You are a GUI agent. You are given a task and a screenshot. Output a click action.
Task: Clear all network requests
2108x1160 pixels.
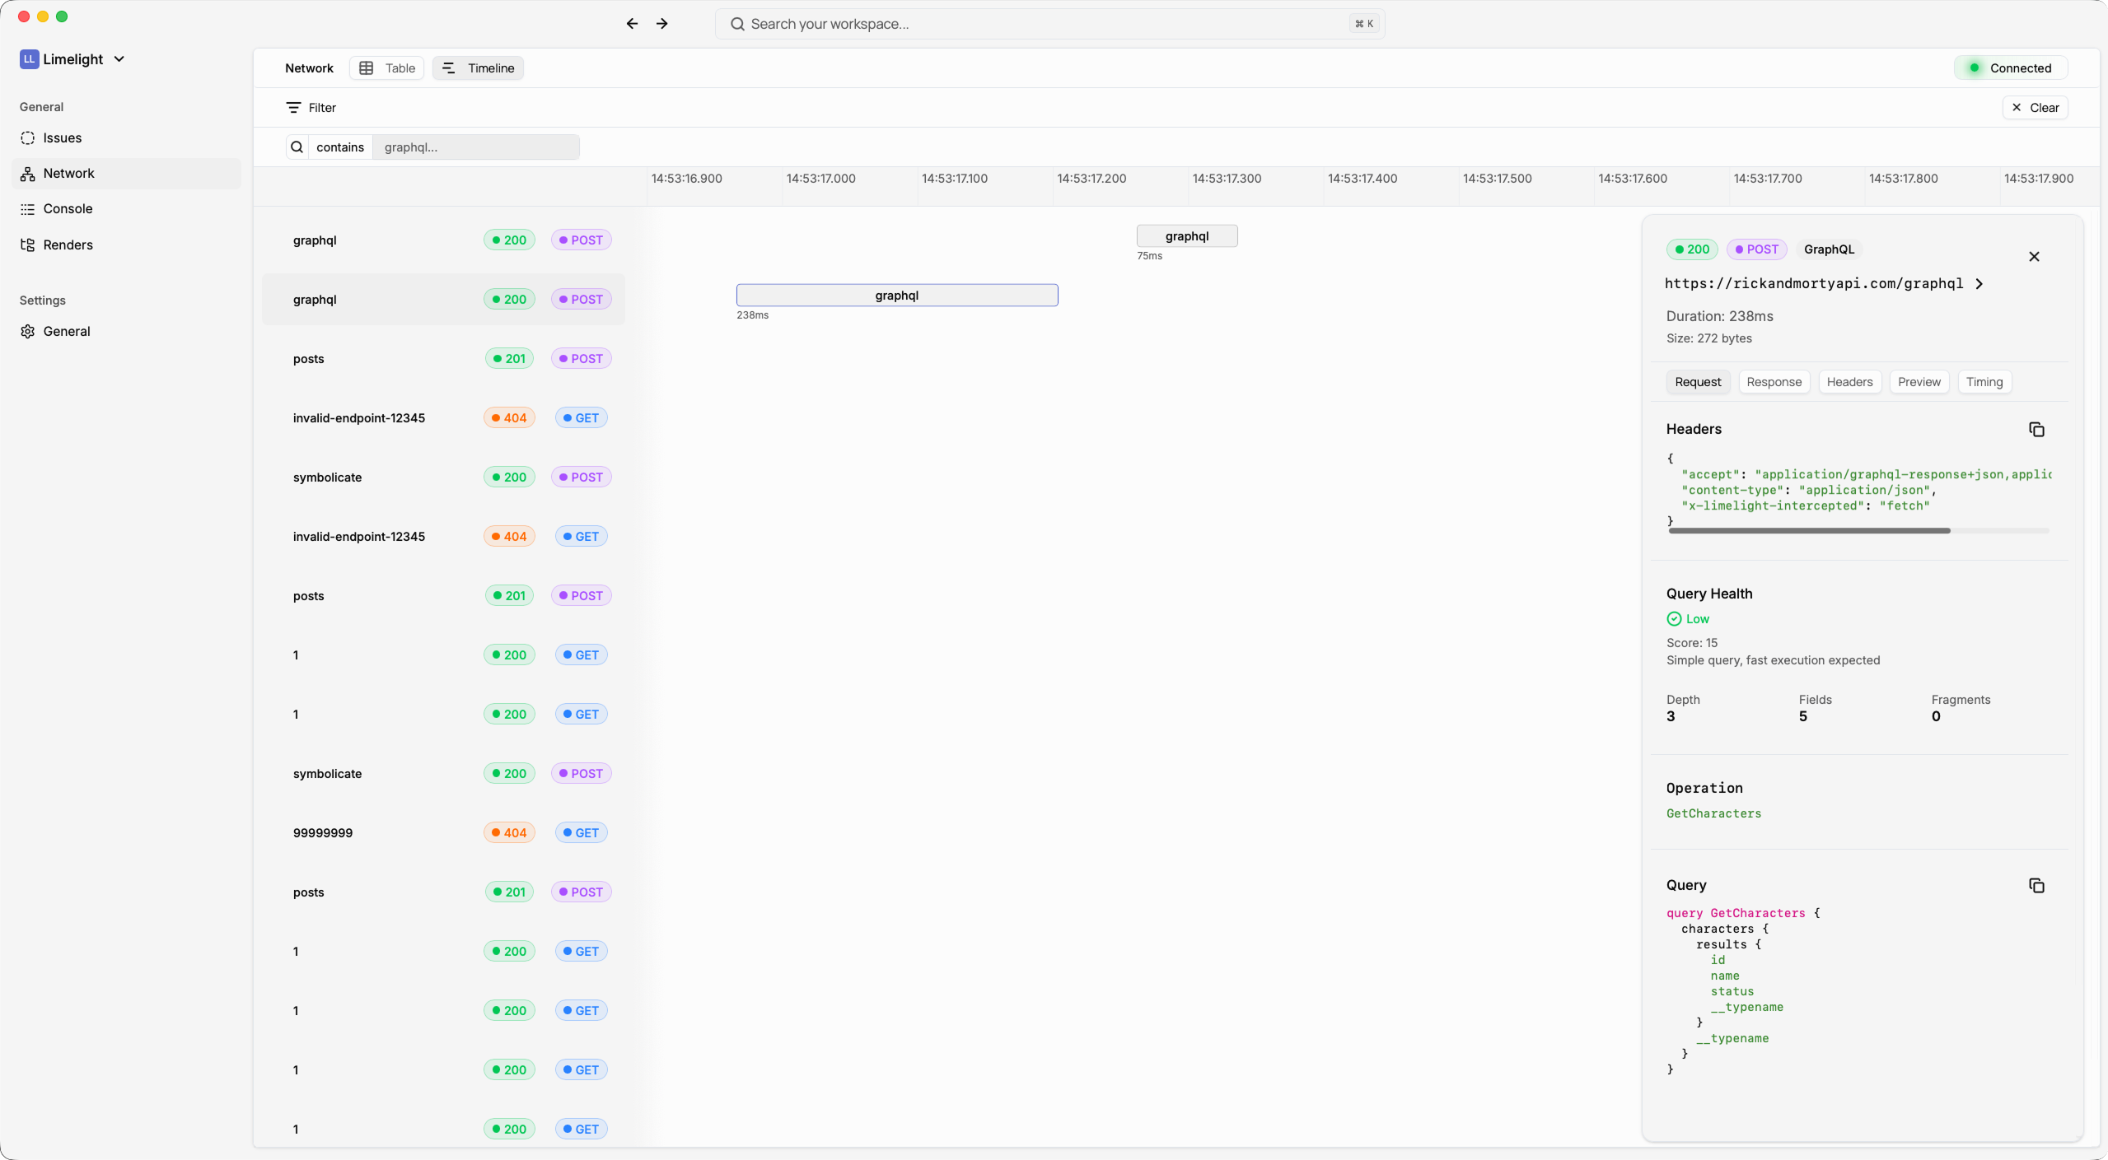click(2035, 107)
